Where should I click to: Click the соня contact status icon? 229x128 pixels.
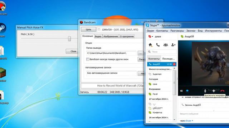click(x=150, y=84)
